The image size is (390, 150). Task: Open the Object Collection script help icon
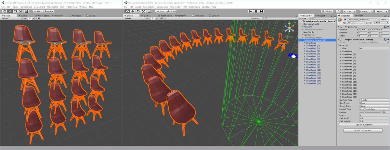385,40
